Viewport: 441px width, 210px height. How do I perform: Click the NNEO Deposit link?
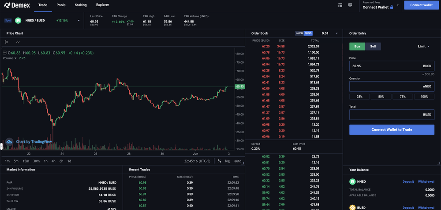[408, 182]
